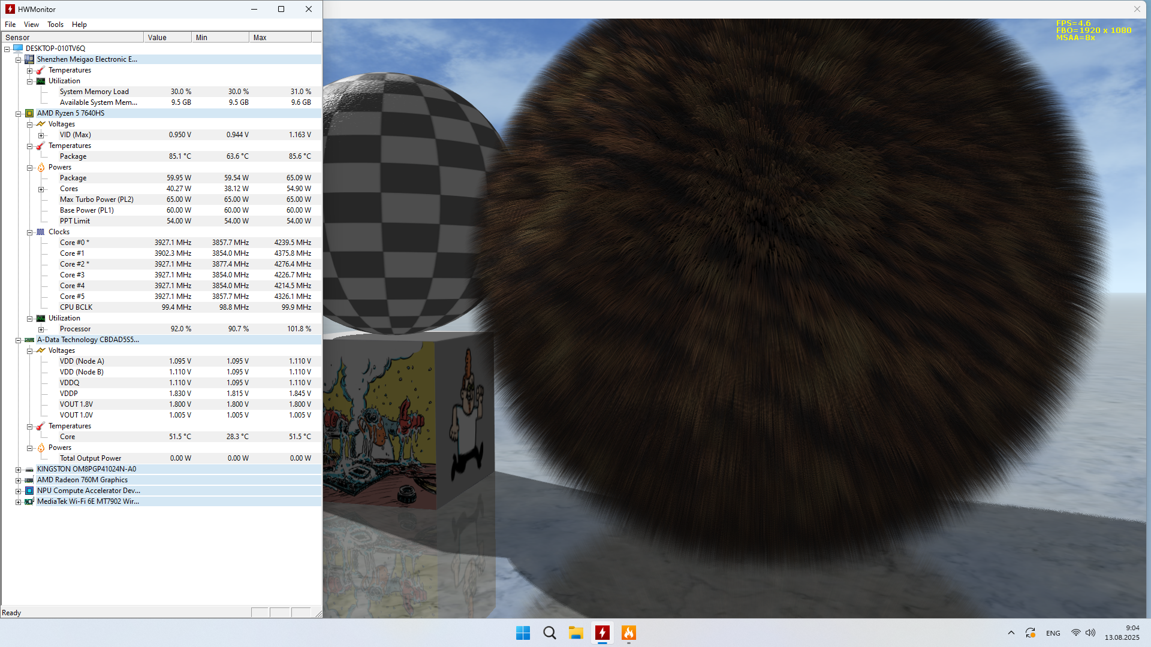This screenshot has height=647, width=1151.
Task: Open the View menu
Action: pos(31,25)
